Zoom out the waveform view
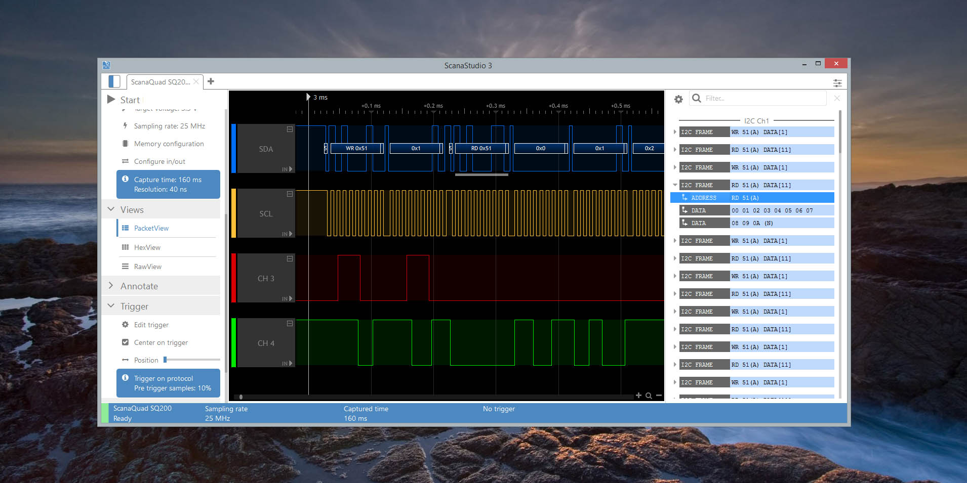This screenshot has height=483, width=967. click(x=658, y=395)
